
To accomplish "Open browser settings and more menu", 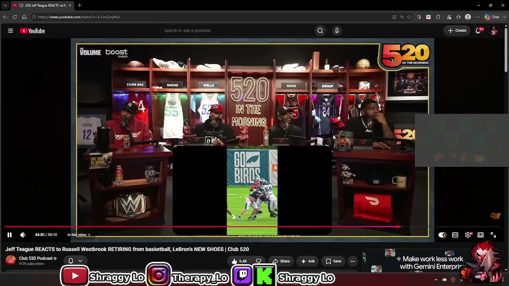I will pos(478,17).
